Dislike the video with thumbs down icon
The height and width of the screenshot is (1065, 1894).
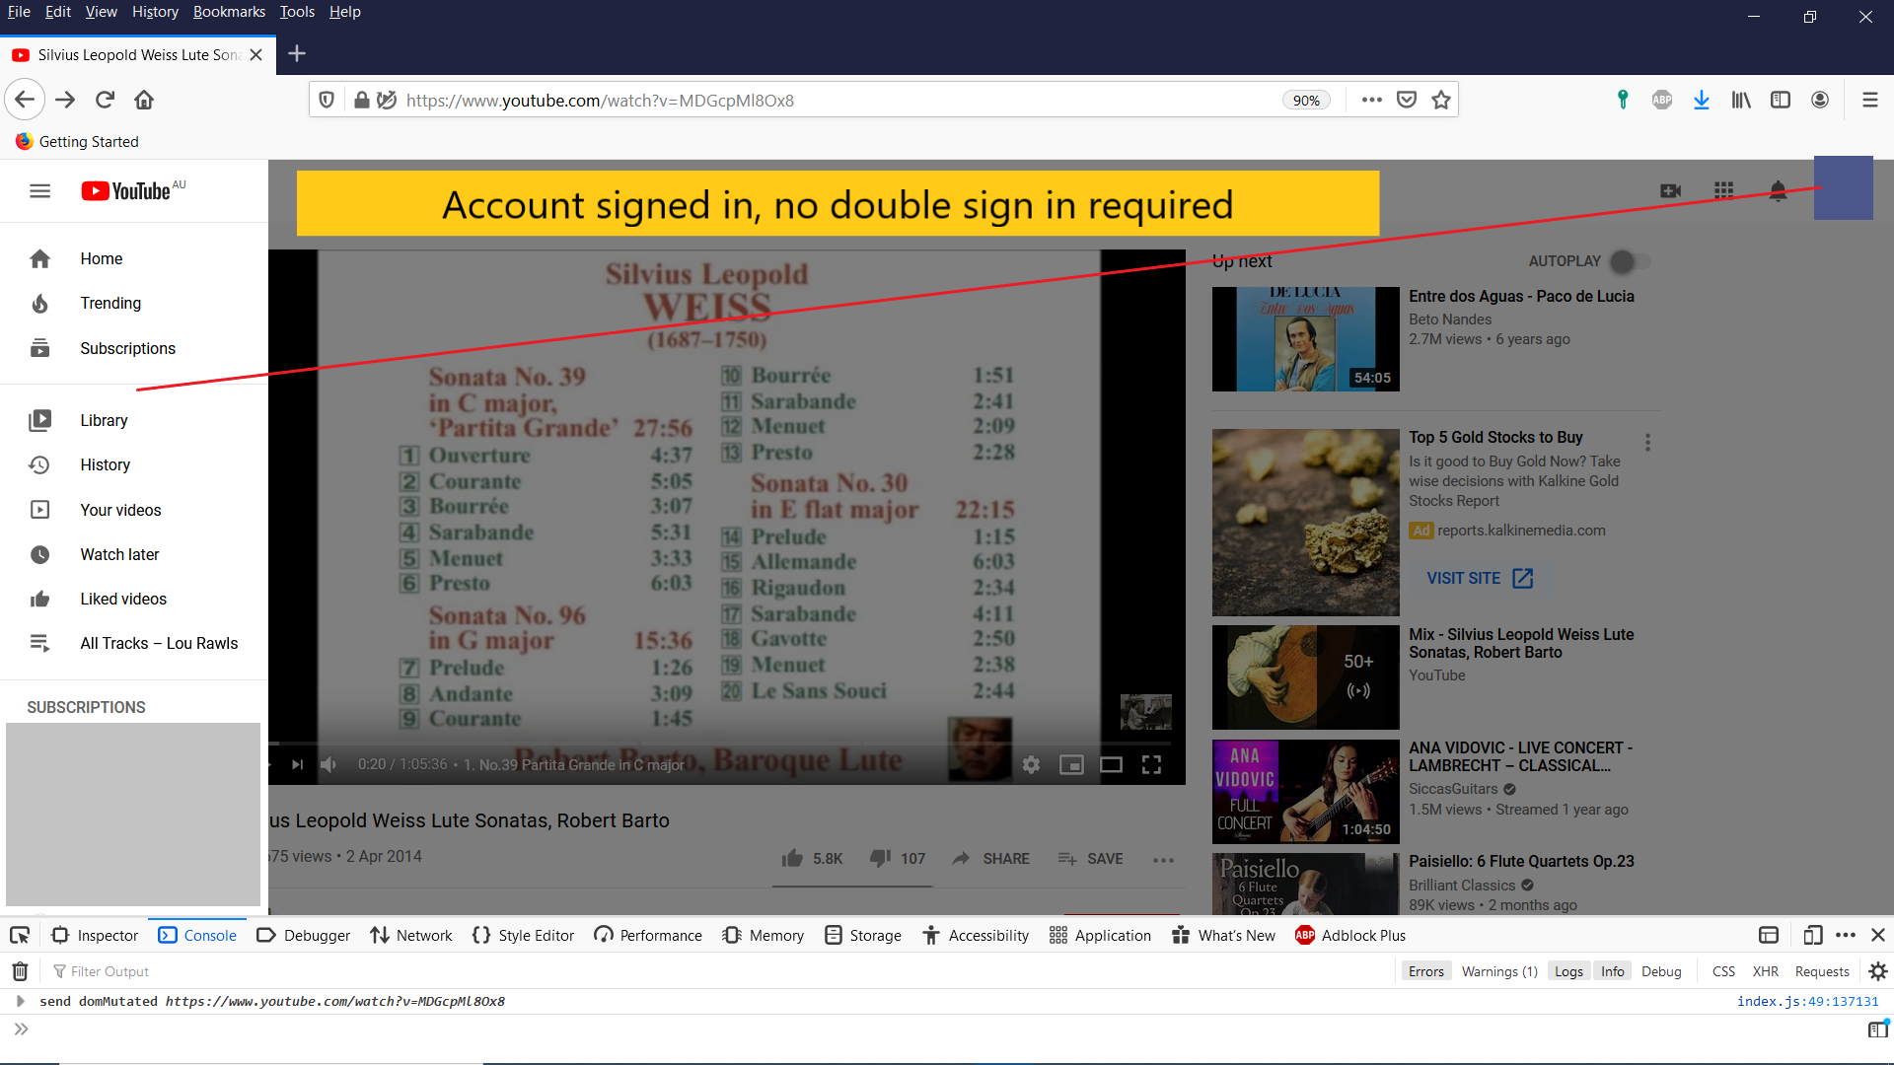[x=880, y=858]
